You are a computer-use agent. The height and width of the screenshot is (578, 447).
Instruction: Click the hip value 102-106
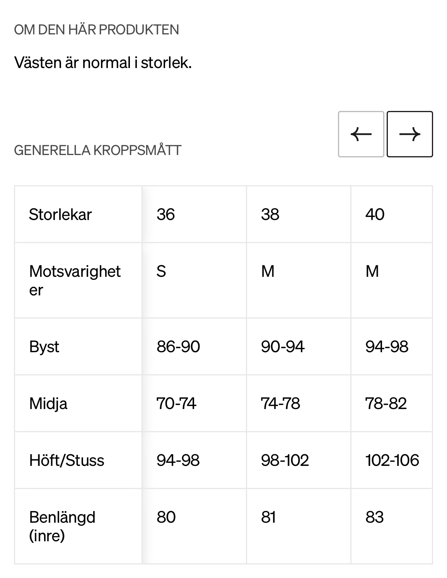point(392,460)
